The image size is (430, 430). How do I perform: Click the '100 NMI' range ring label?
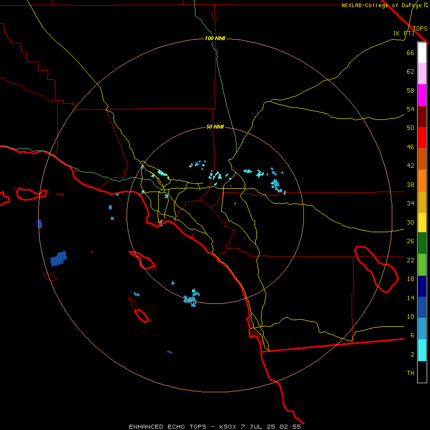215,38
